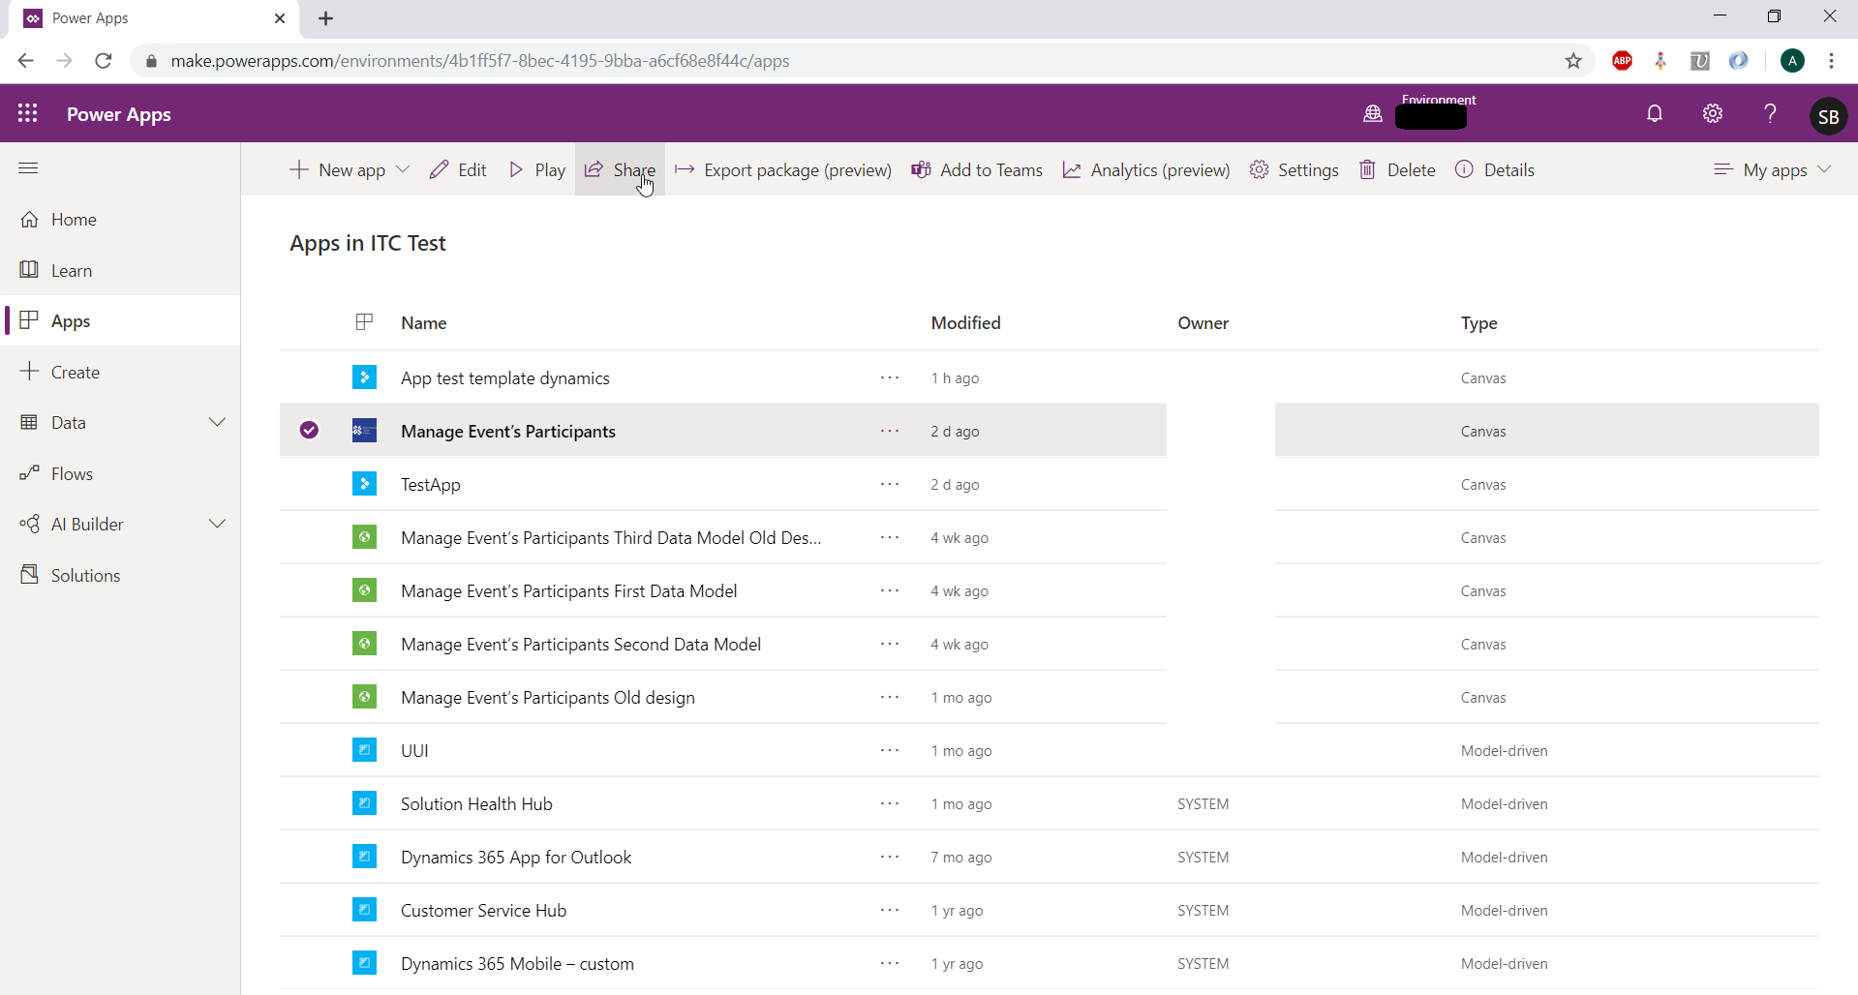Expand the AI Builder section in sidebar
The width and height of the screenshot is (1858, 995).
217,524
